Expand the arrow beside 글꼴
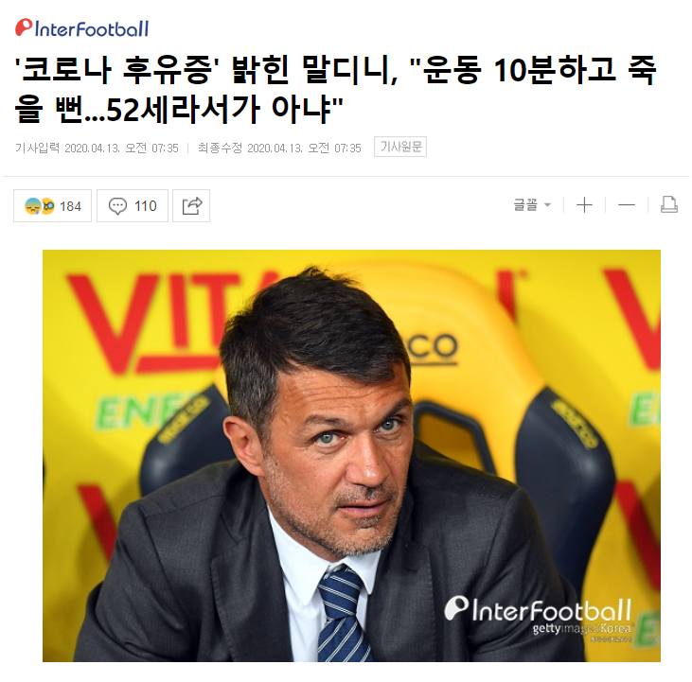 pos(548,205)
